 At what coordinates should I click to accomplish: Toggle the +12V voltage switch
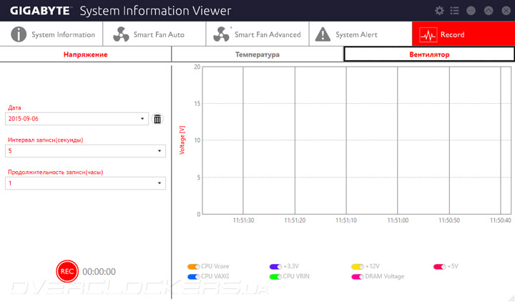[358, 266]
